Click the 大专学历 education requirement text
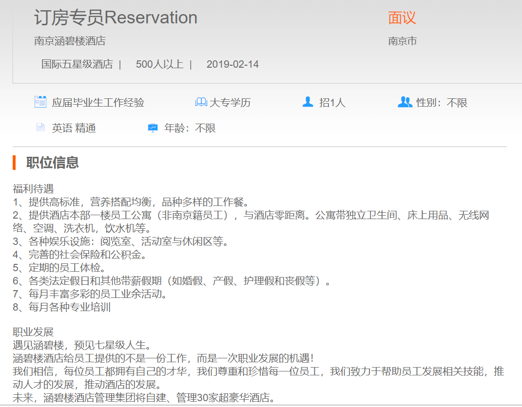Screen dimensions: 522x407 [230, 103]
